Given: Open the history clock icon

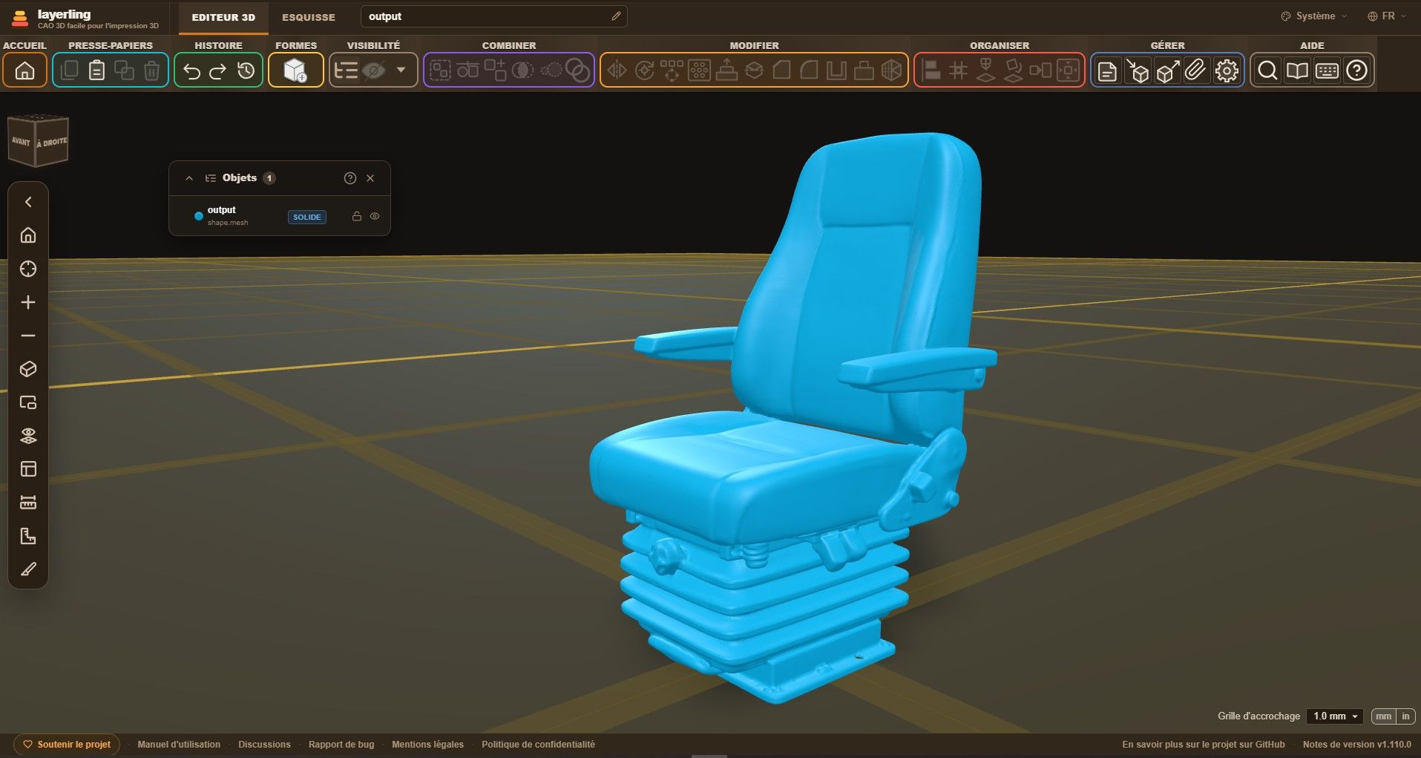Looking at the screenshot, I should [246, 71].
